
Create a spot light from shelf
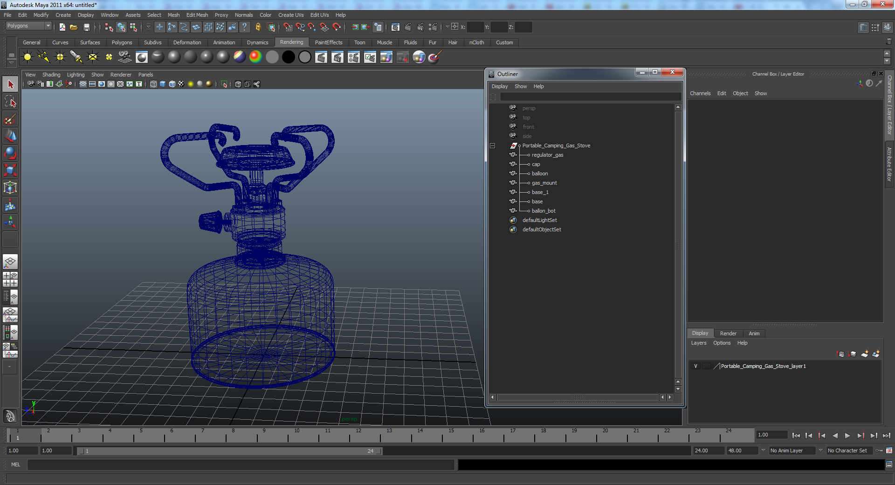76,57
